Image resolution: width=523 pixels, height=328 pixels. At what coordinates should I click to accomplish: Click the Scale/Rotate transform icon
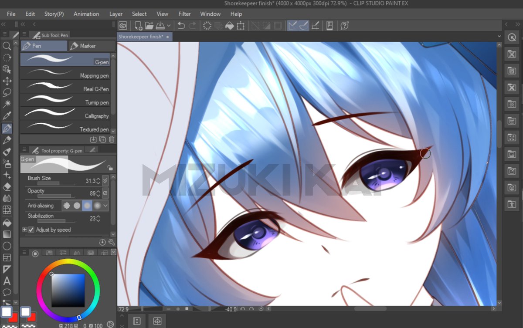coord(241,26)
